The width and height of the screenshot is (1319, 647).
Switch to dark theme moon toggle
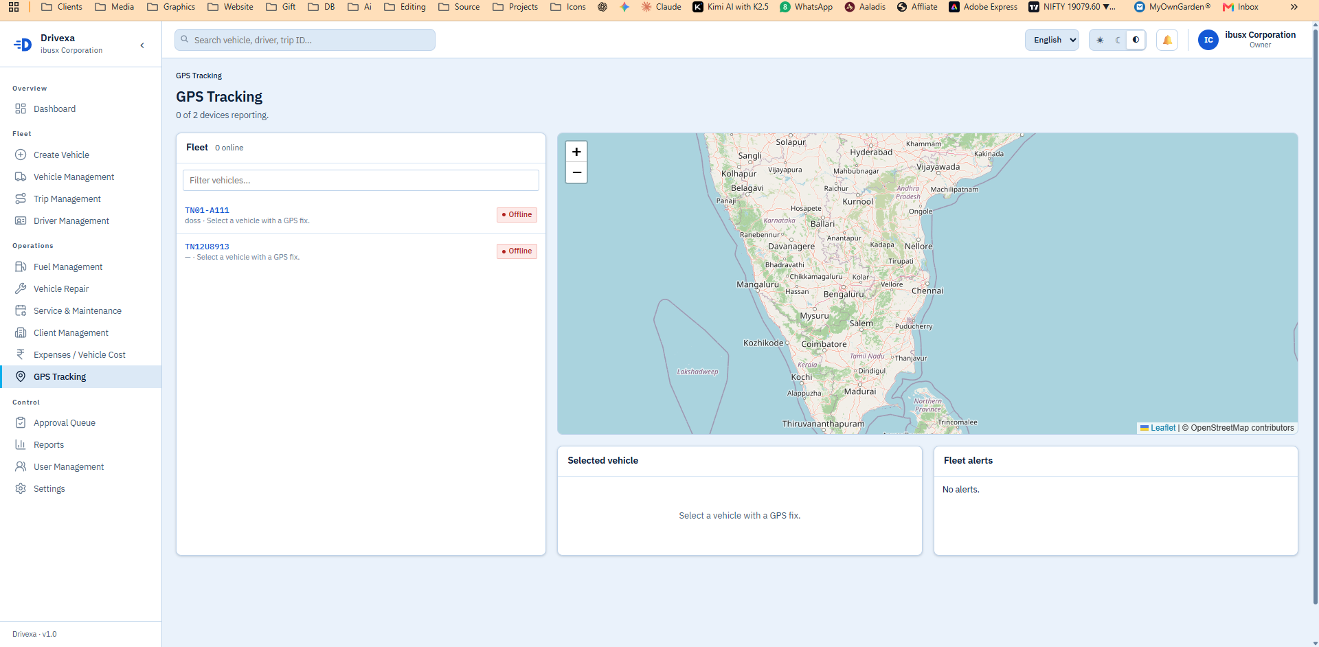pyautogui.click(x=1118, y=40)
